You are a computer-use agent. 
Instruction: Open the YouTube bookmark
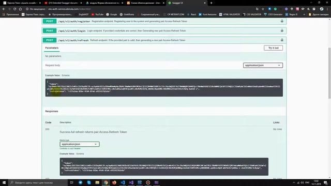[x=97, y=14]
